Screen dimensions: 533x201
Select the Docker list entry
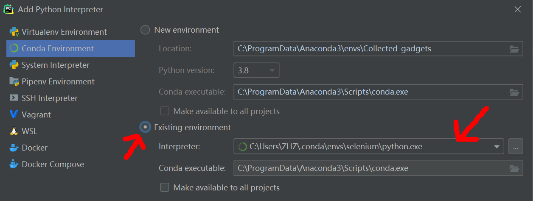click(x=34, y=148)
